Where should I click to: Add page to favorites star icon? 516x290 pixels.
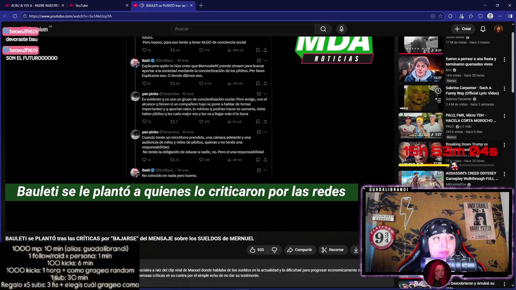[x=441, y=16]
